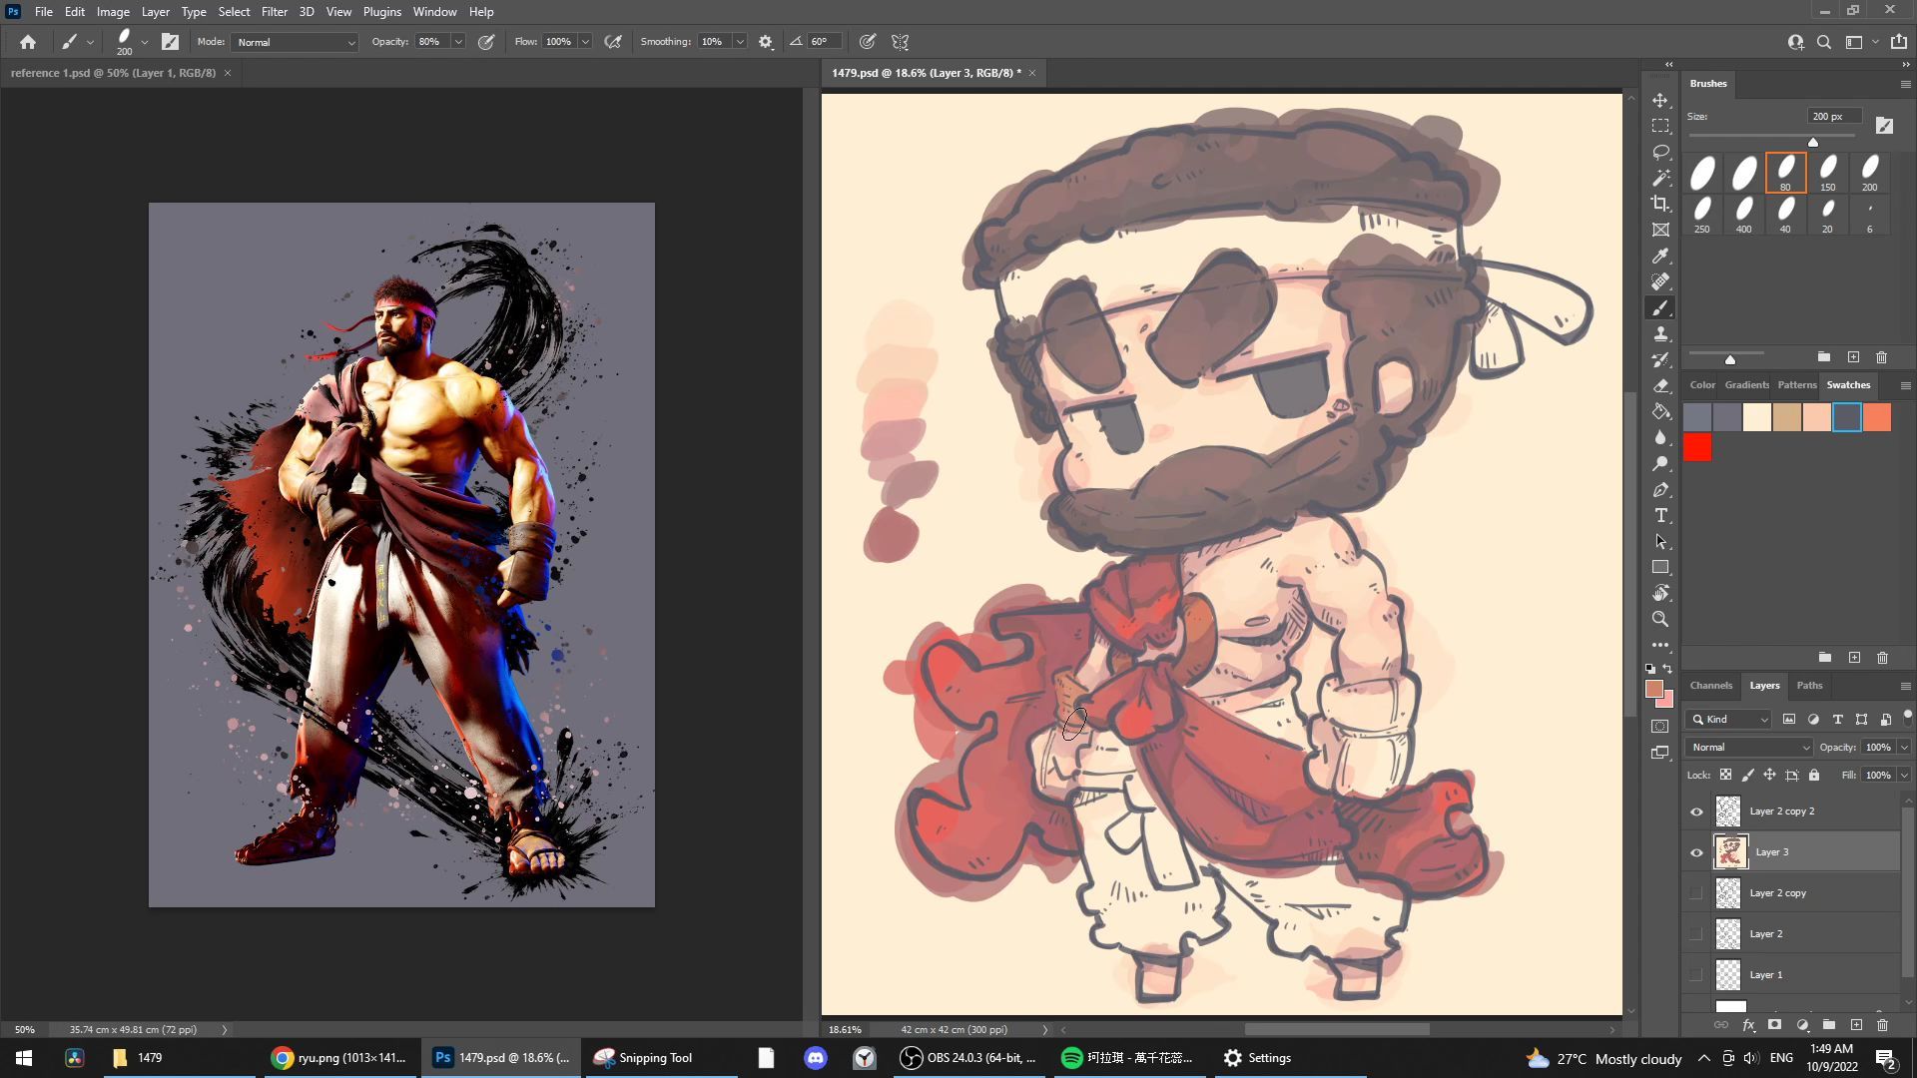Show Layer 2 visibility box
This screenshot has height=1078, width=1917.
(1696, 934)
